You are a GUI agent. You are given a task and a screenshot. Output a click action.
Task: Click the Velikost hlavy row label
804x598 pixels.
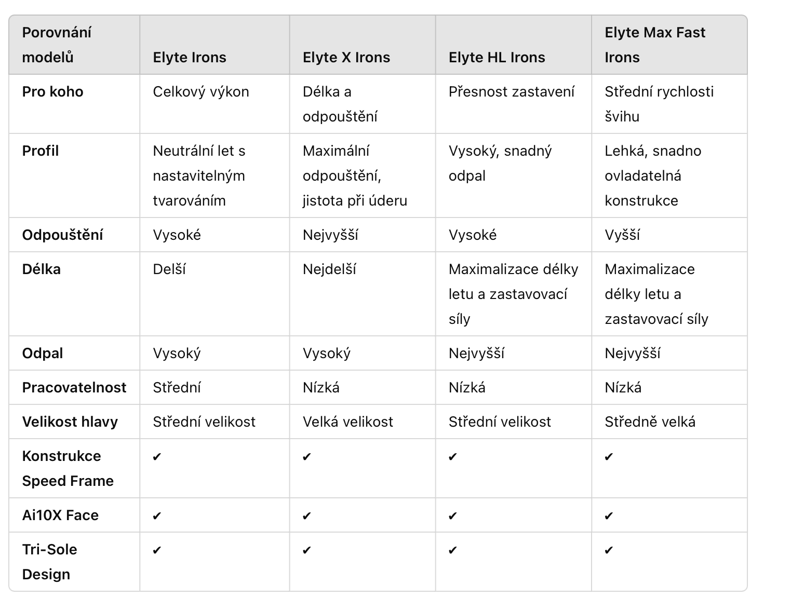pyautogui.click(x=70, y=422)
